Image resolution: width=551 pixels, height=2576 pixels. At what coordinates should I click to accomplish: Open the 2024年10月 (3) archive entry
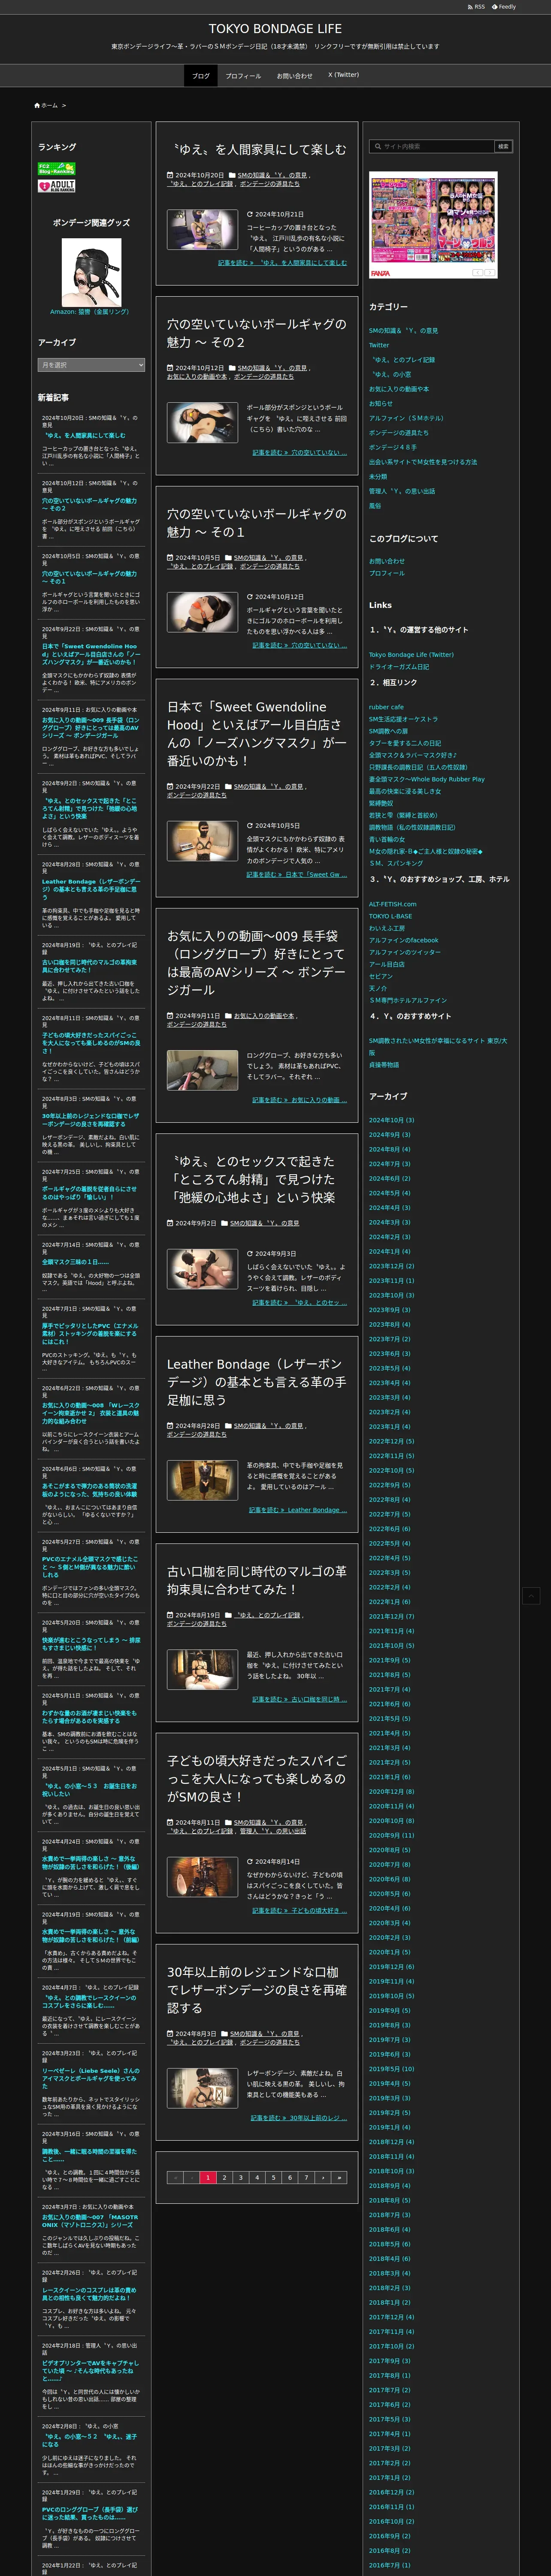391,1120
